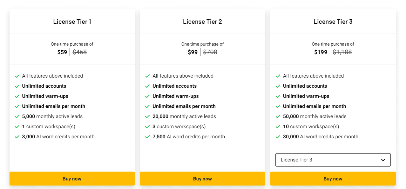406x189 pixels.
Task: Click the crossed-out $708 price
Action: pyautogui.click(x=210, y=52)
